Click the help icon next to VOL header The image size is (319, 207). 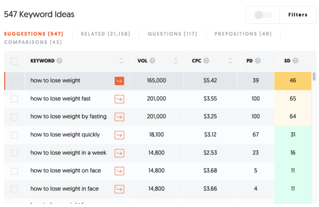tap(152, 61)
